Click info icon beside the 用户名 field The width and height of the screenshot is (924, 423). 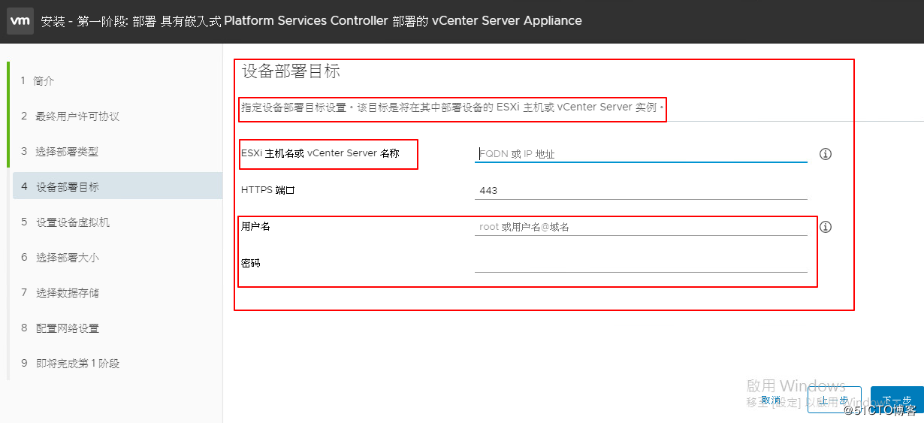point(826,227)
